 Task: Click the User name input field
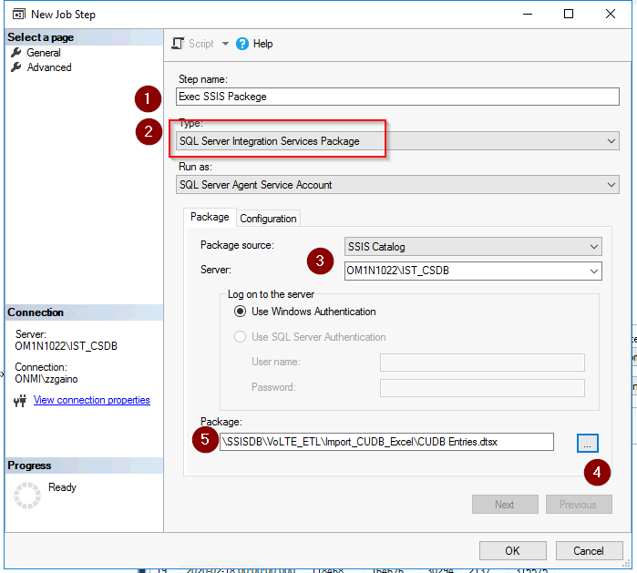[x=482, y=363]
